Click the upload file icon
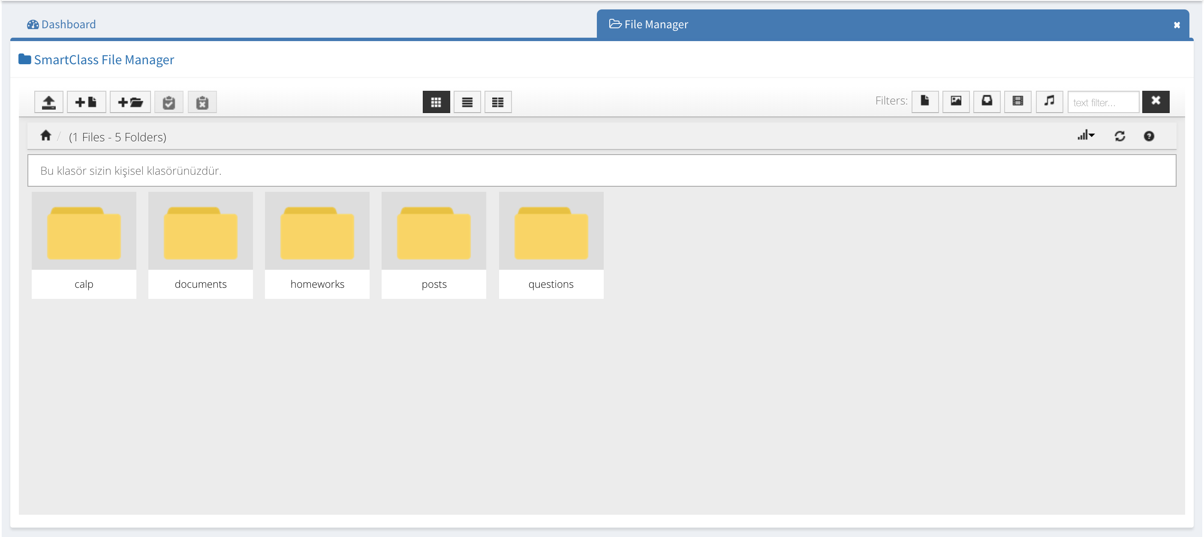1204x537 pixels. [x=48, y=102]
